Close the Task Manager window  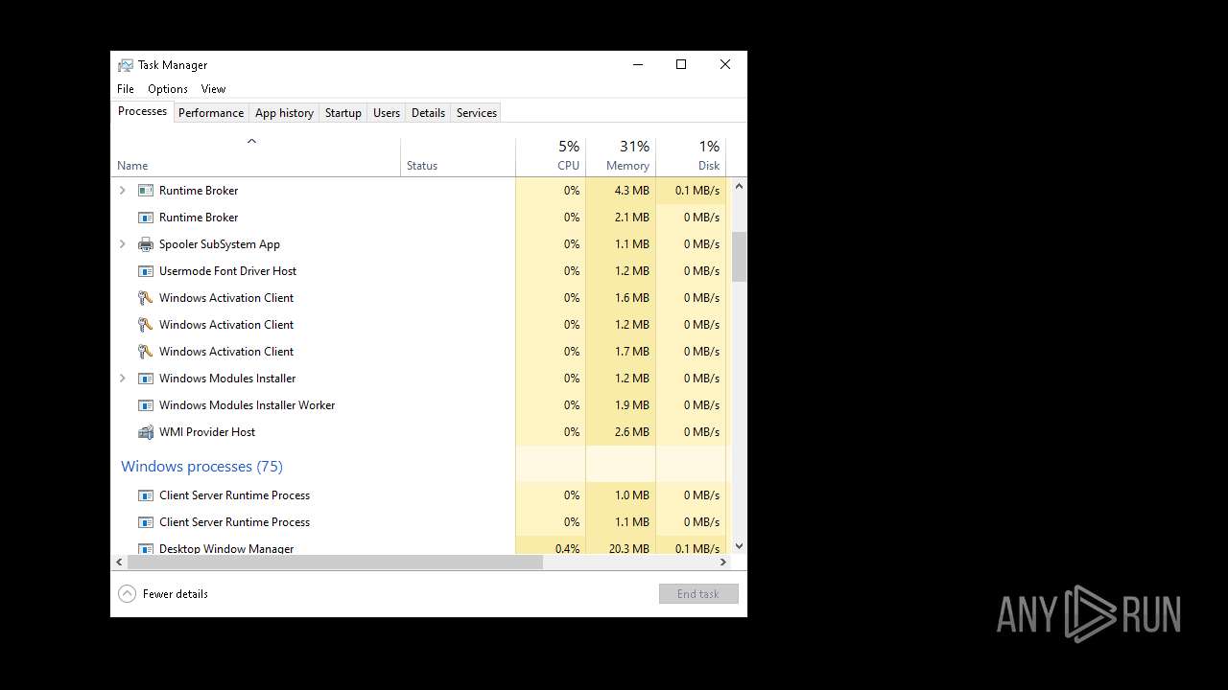click(x=725, y=65)
